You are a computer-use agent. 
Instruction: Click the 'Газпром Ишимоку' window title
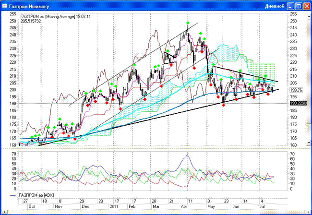[x=29, y=6]
